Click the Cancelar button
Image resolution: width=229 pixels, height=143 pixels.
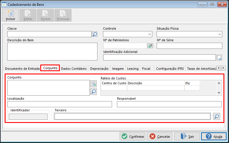[160, 136]
